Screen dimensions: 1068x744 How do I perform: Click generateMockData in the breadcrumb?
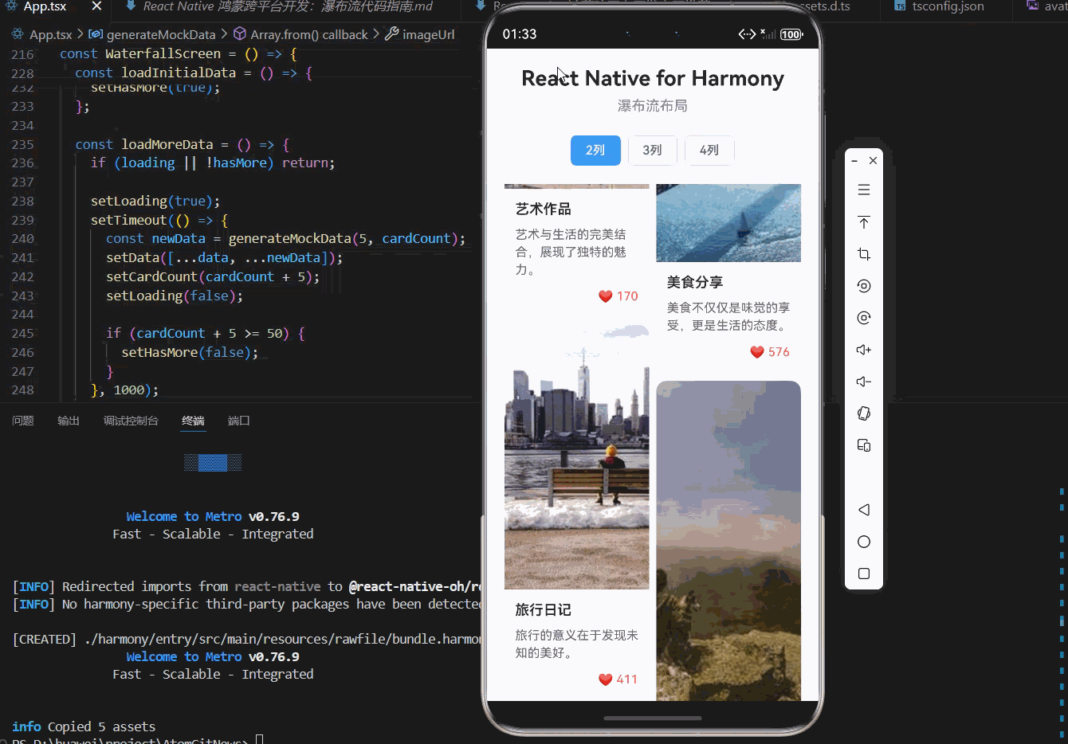pos(161,34)
